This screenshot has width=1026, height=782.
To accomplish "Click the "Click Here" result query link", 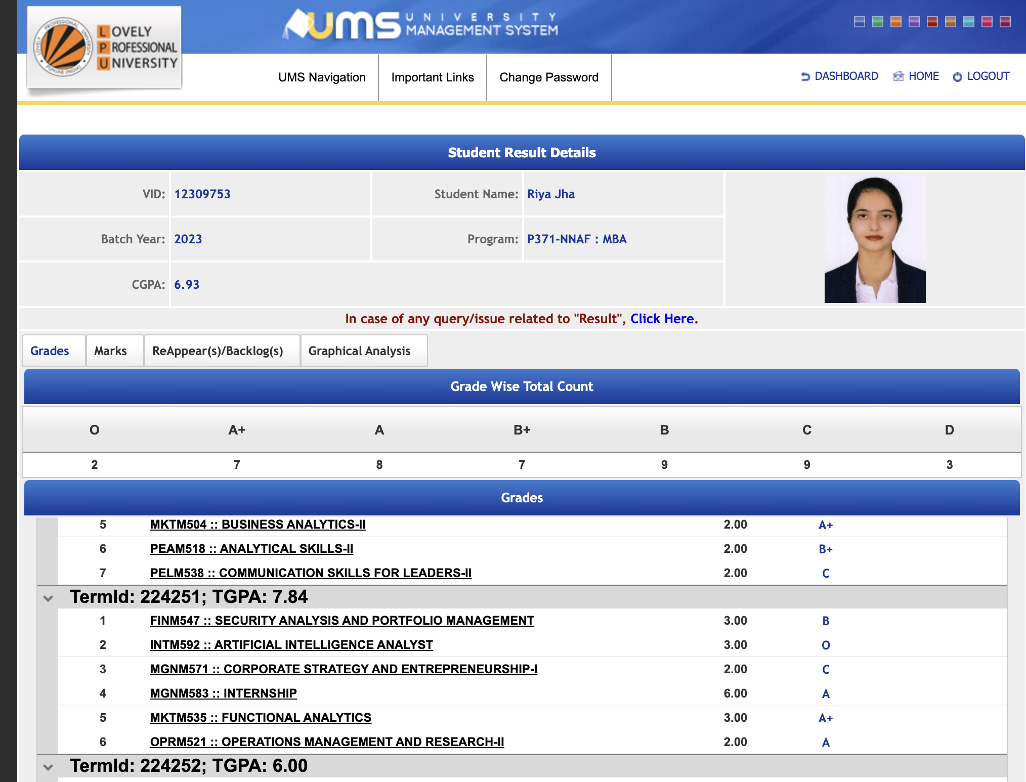I will click(x=662, y=319).
